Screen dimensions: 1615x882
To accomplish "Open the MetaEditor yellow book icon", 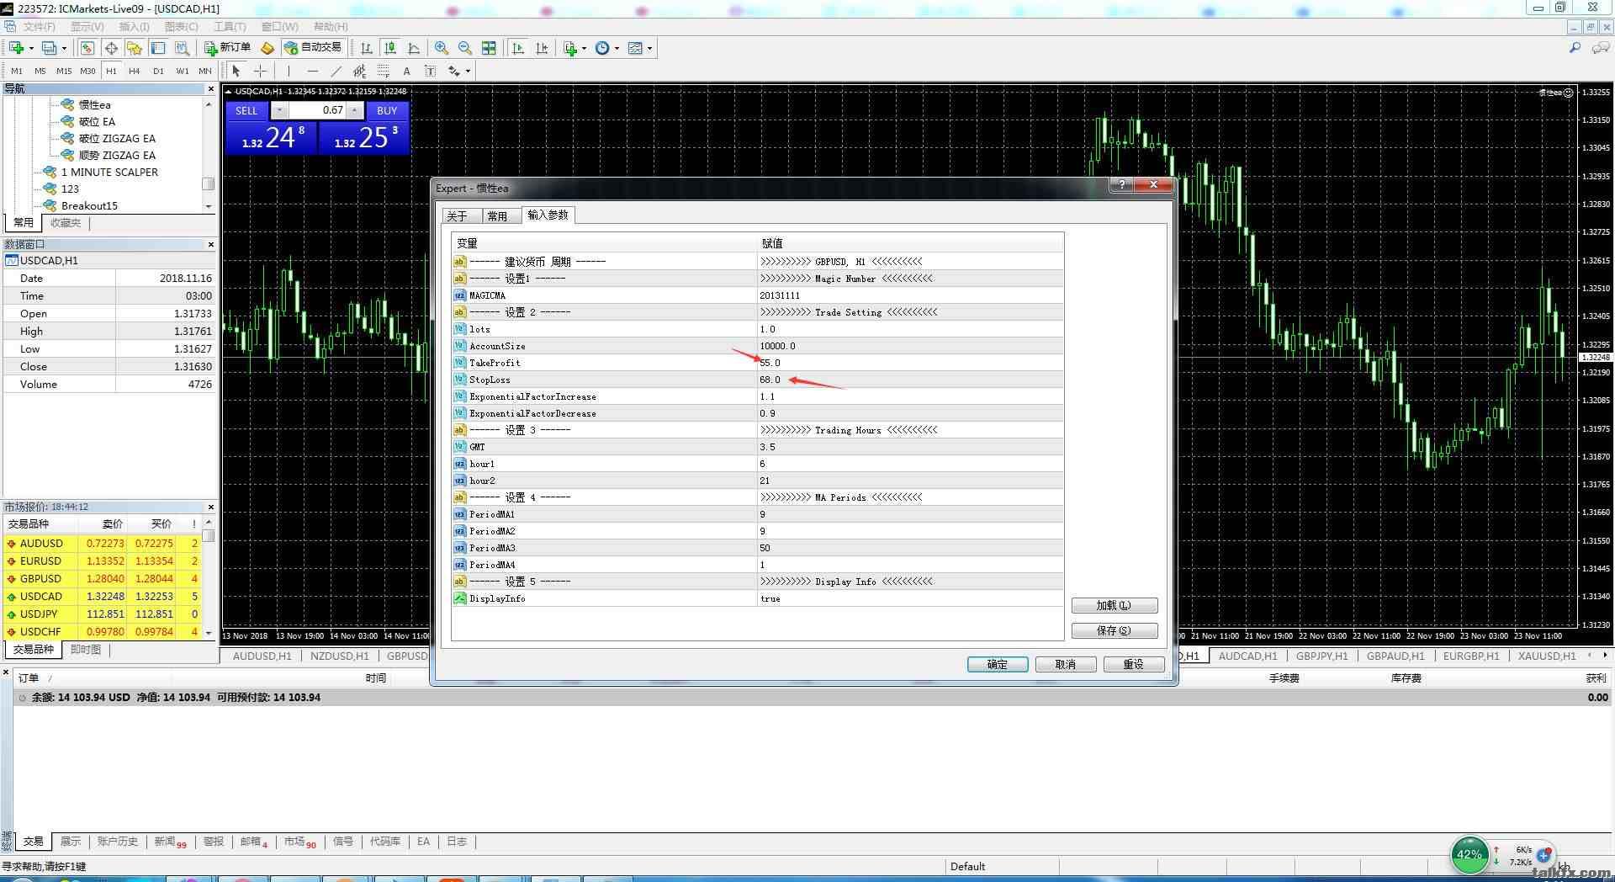I will pyautogui.click(x=267, y=48).
